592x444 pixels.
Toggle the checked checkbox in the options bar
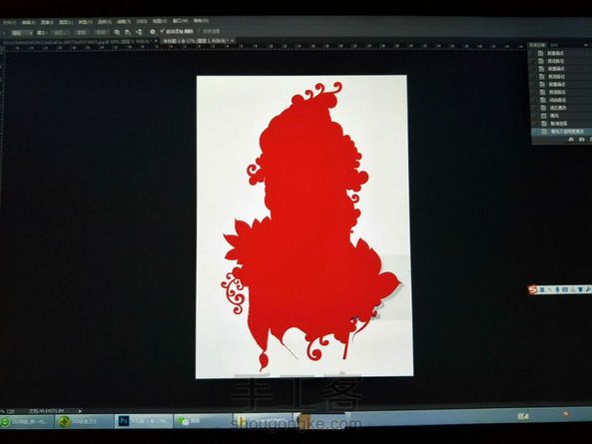(162, 31)
